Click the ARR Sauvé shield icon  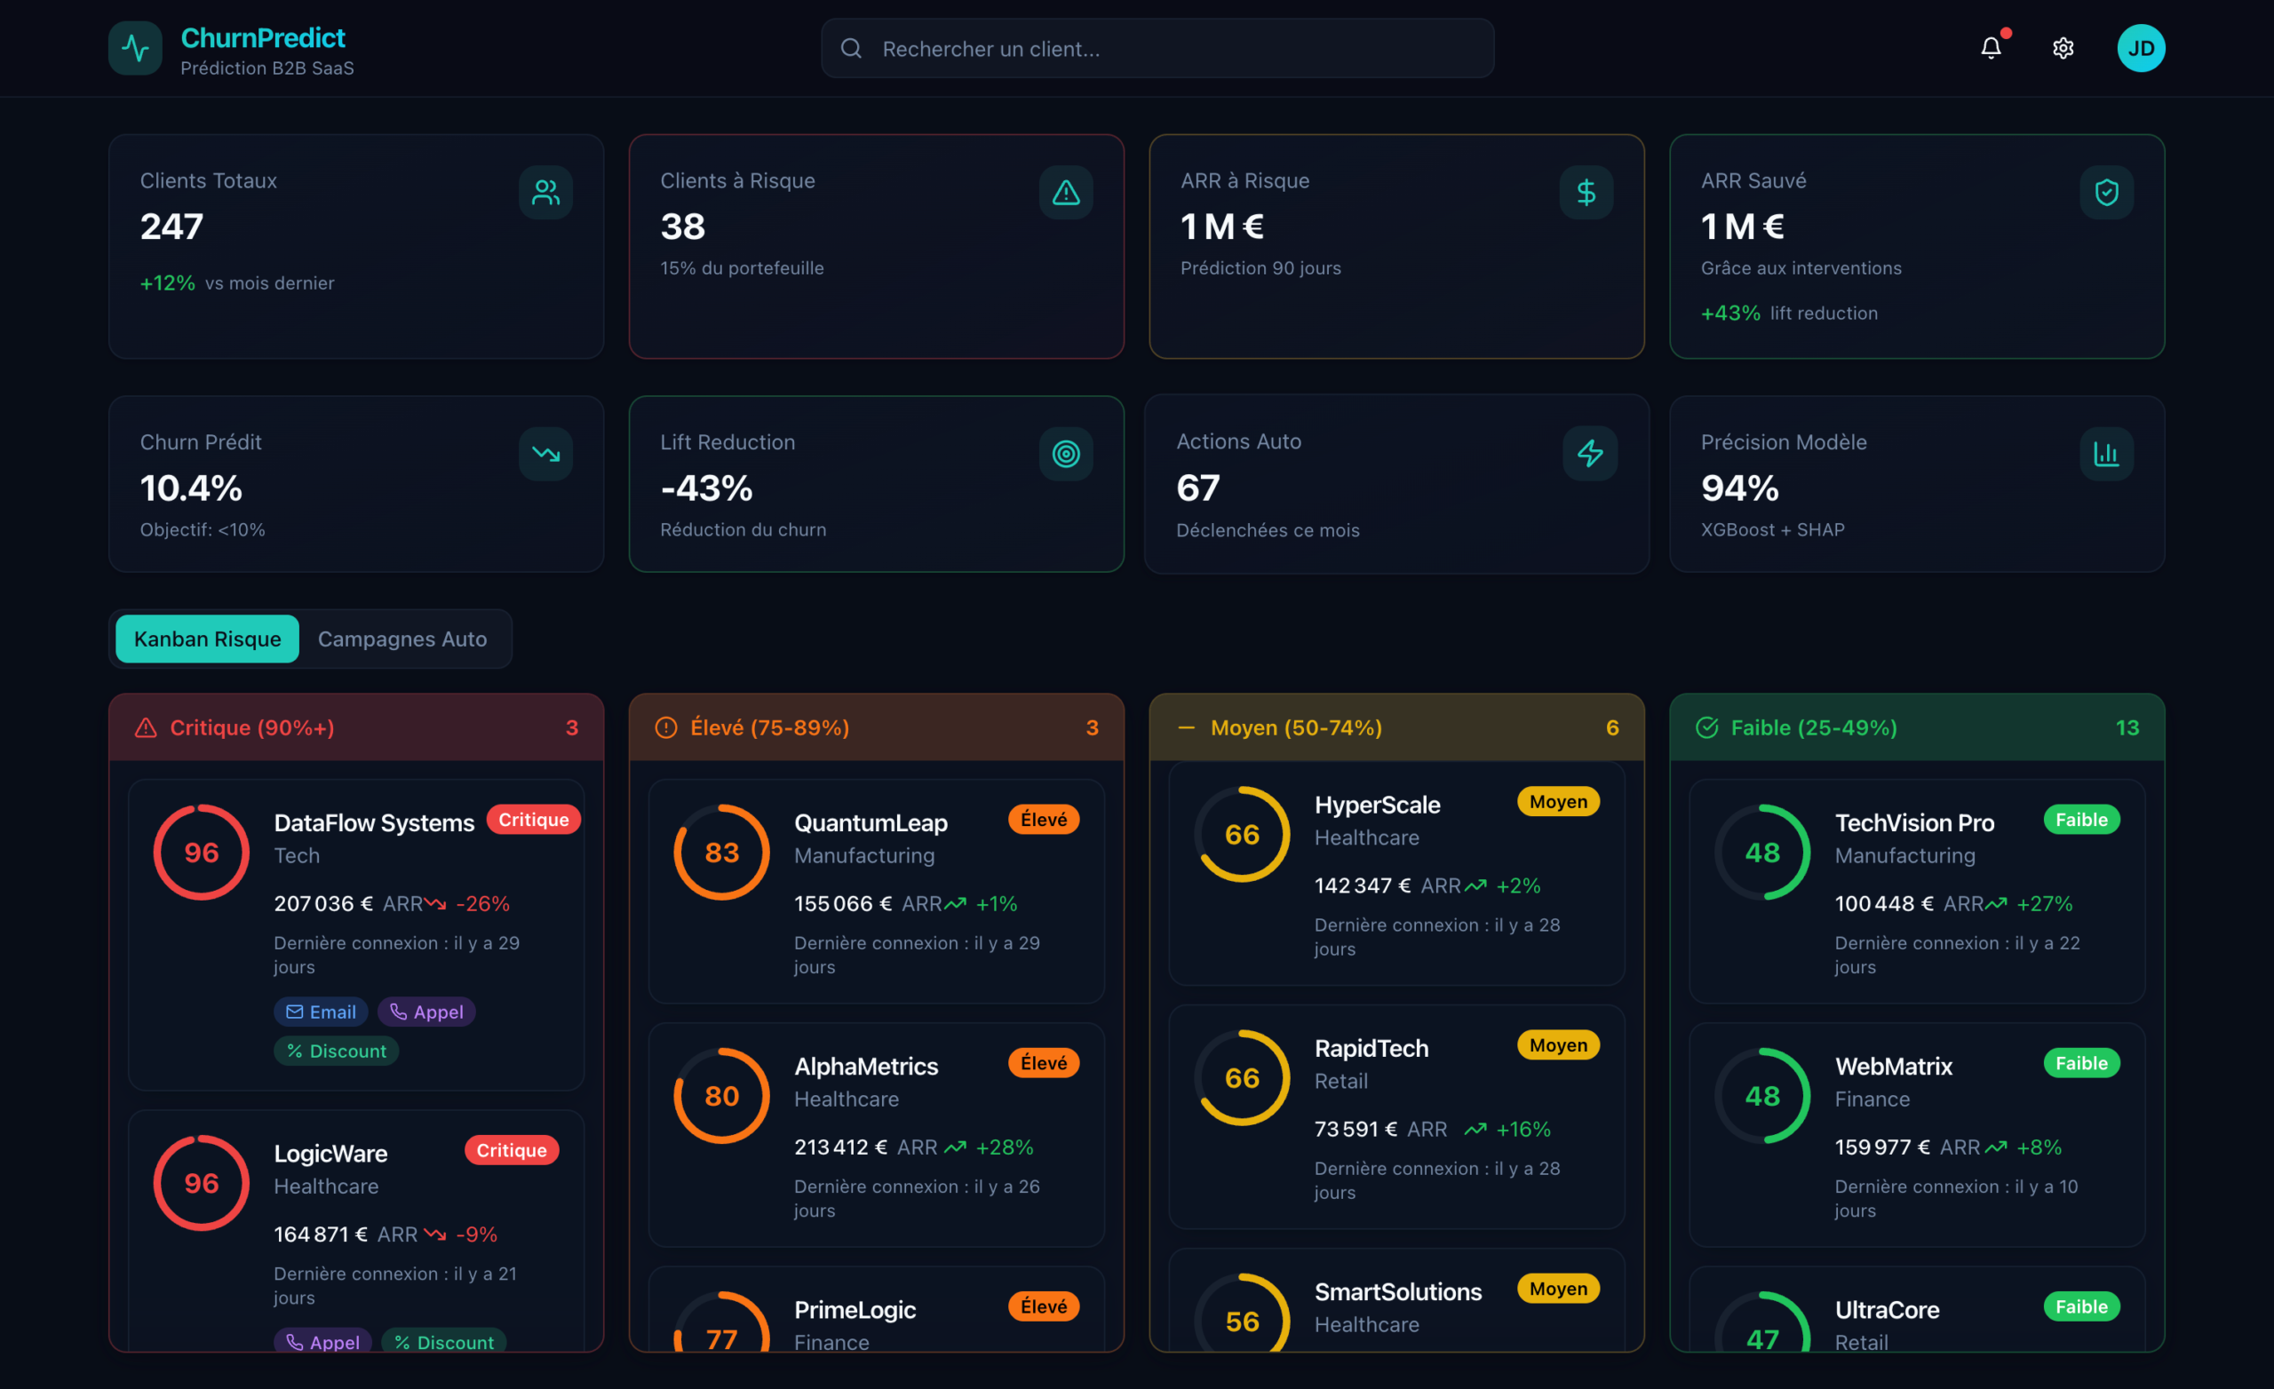pos(2105,192)
